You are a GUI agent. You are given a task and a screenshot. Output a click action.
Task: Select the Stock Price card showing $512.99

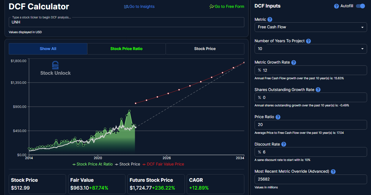[37, 184]
